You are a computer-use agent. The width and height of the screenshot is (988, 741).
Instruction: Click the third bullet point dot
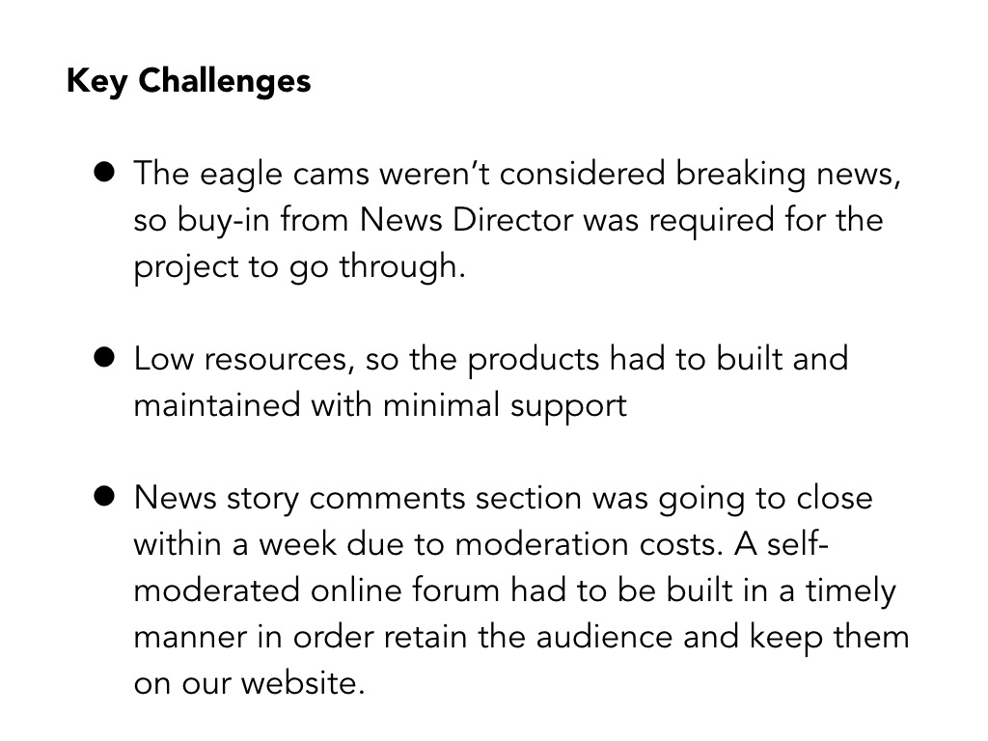point(104,498)
